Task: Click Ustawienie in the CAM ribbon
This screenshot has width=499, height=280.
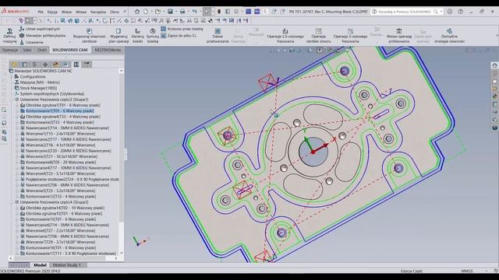Action: tap(31, 42)
